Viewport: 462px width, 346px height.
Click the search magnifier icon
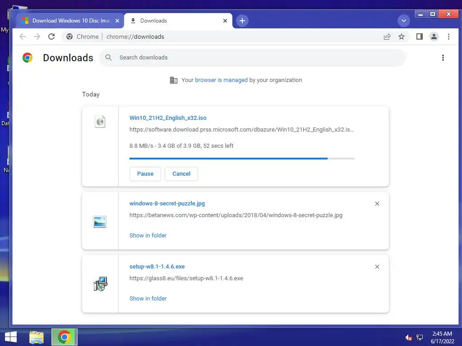108,57
